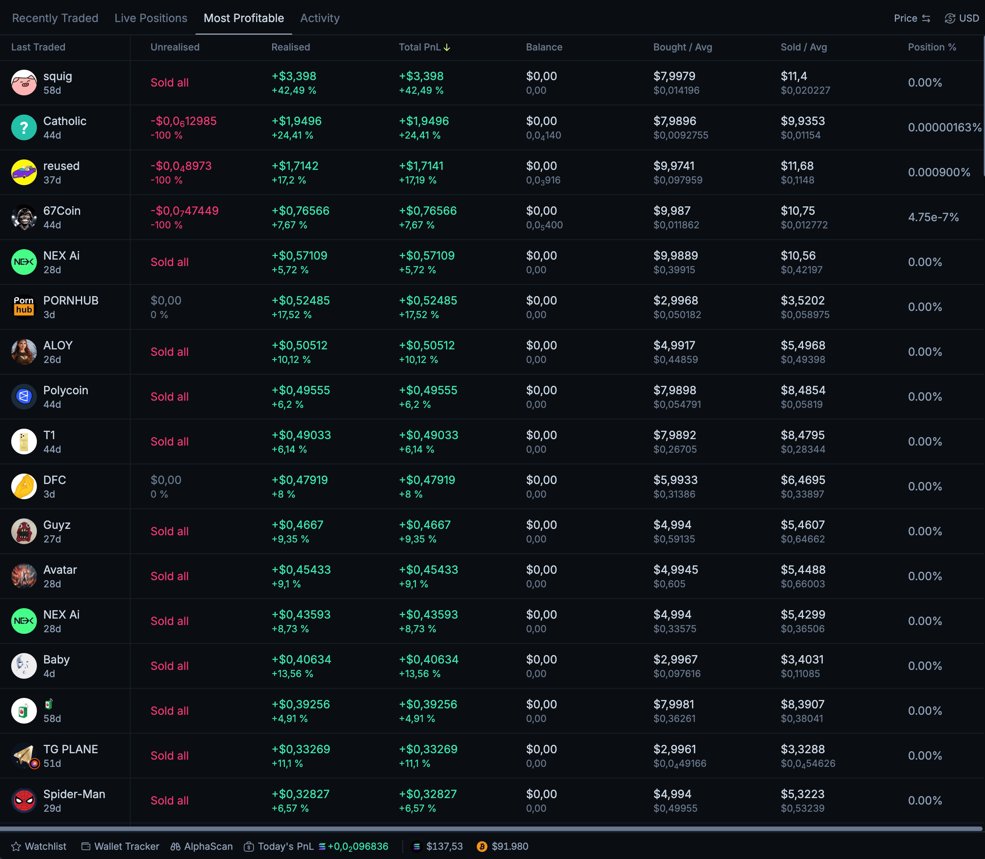Click the Polycoin token icon

(x=24, y=396)
